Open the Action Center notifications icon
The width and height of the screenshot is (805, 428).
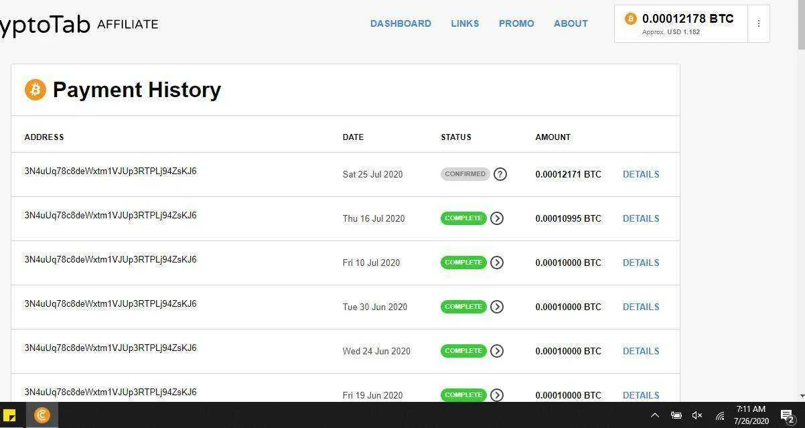click(788, 415)
